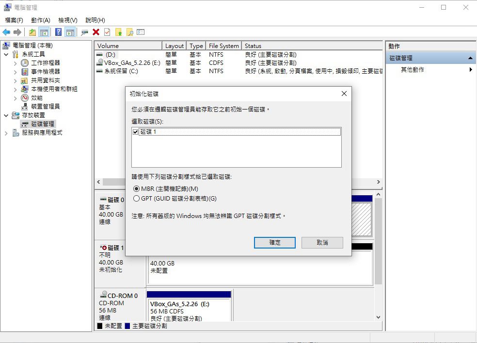
Task: Sort by the Volume column header
Action: (x=128, y=46)
